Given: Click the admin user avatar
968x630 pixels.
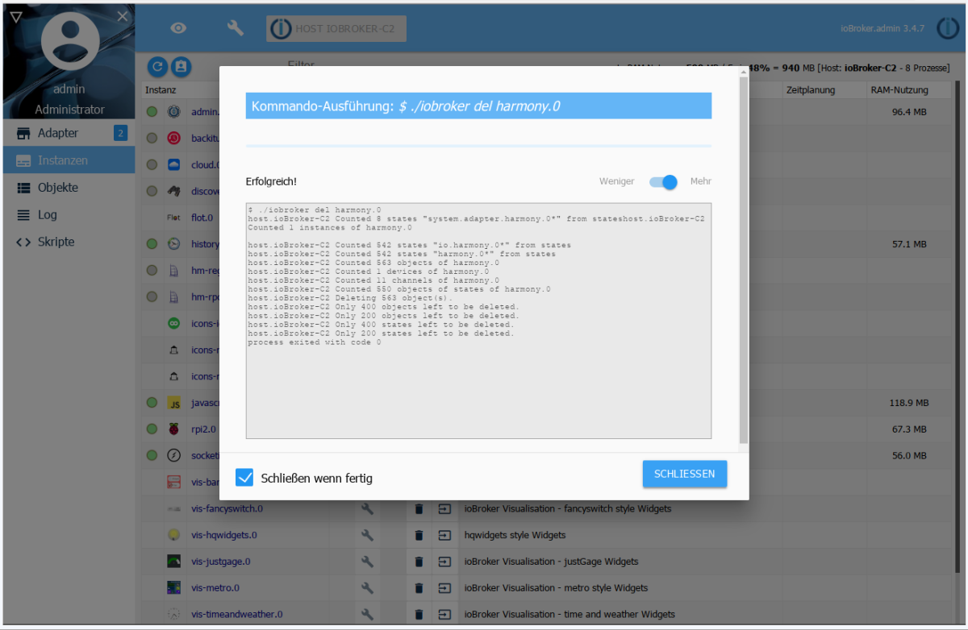Looking at the screenshot, I should [x=69, y=42].
